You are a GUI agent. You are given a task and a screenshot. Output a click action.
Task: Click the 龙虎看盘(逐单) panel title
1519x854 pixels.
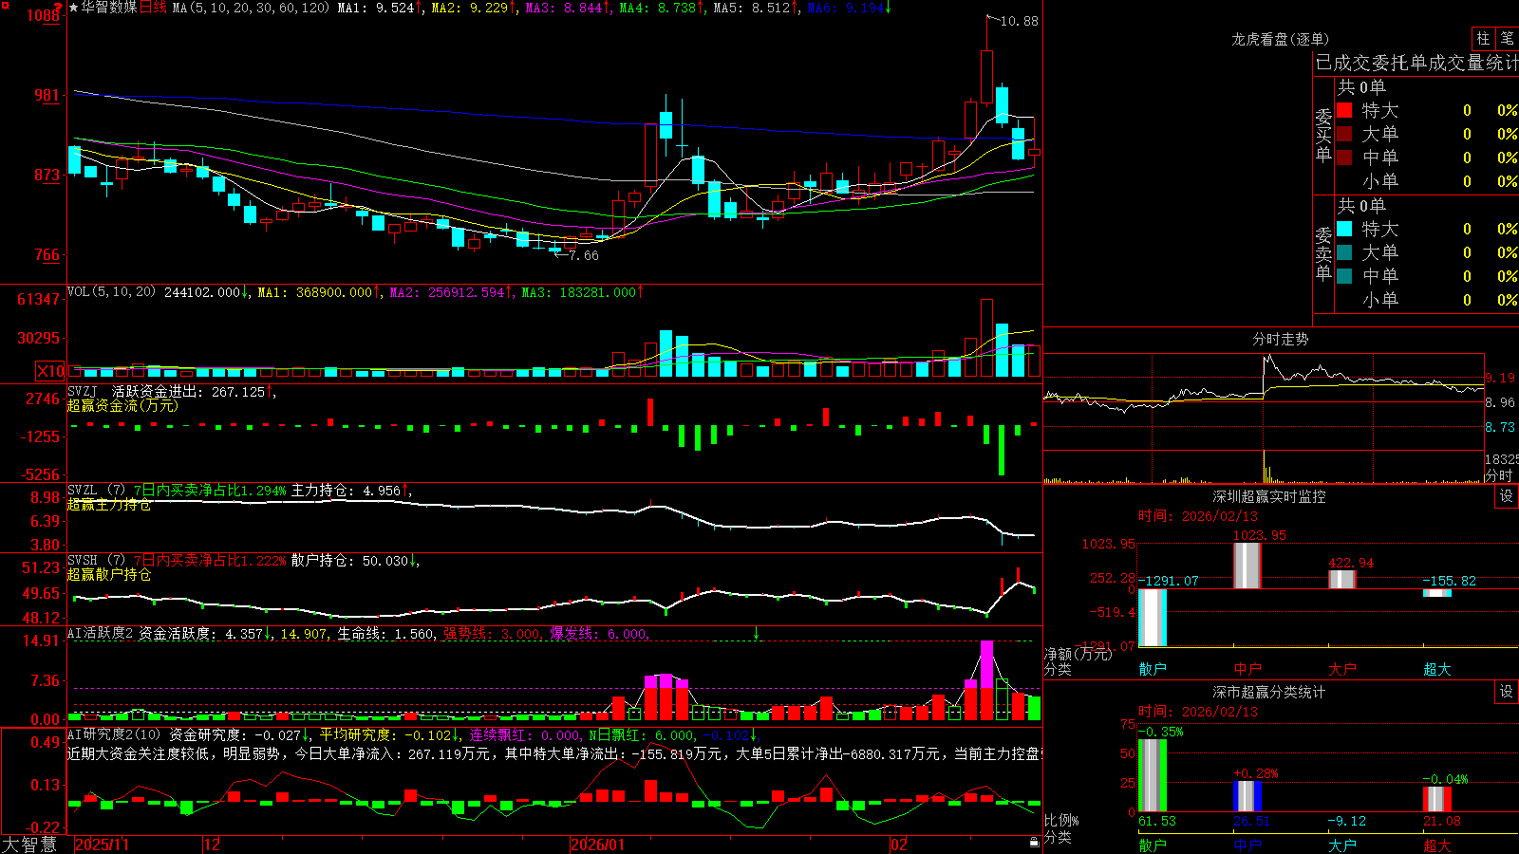point(1280,39)
